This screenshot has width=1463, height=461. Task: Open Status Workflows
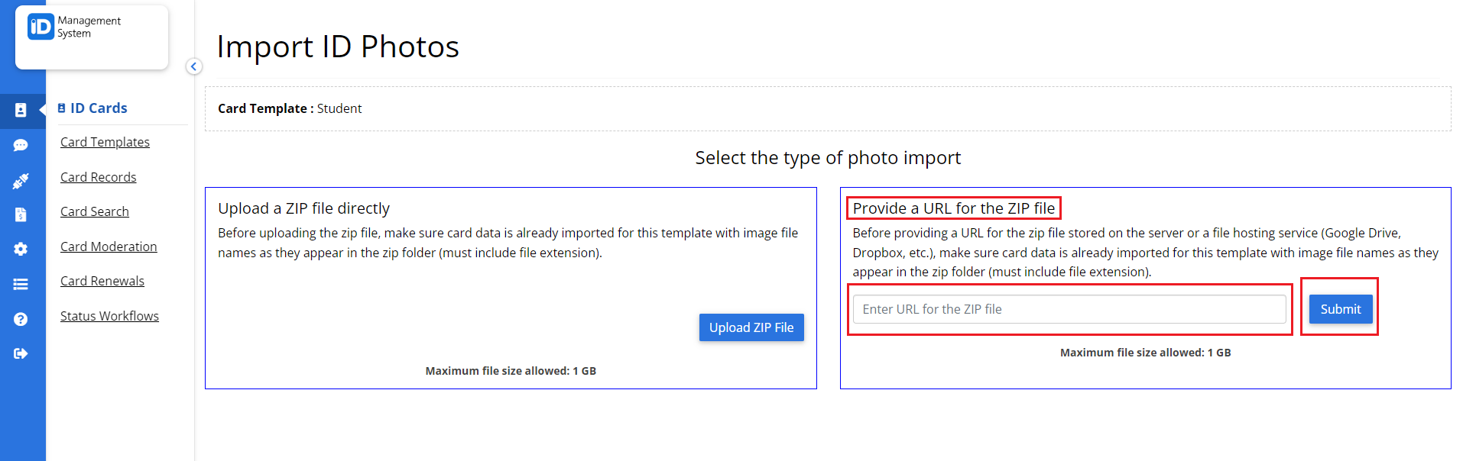[109, 315]
